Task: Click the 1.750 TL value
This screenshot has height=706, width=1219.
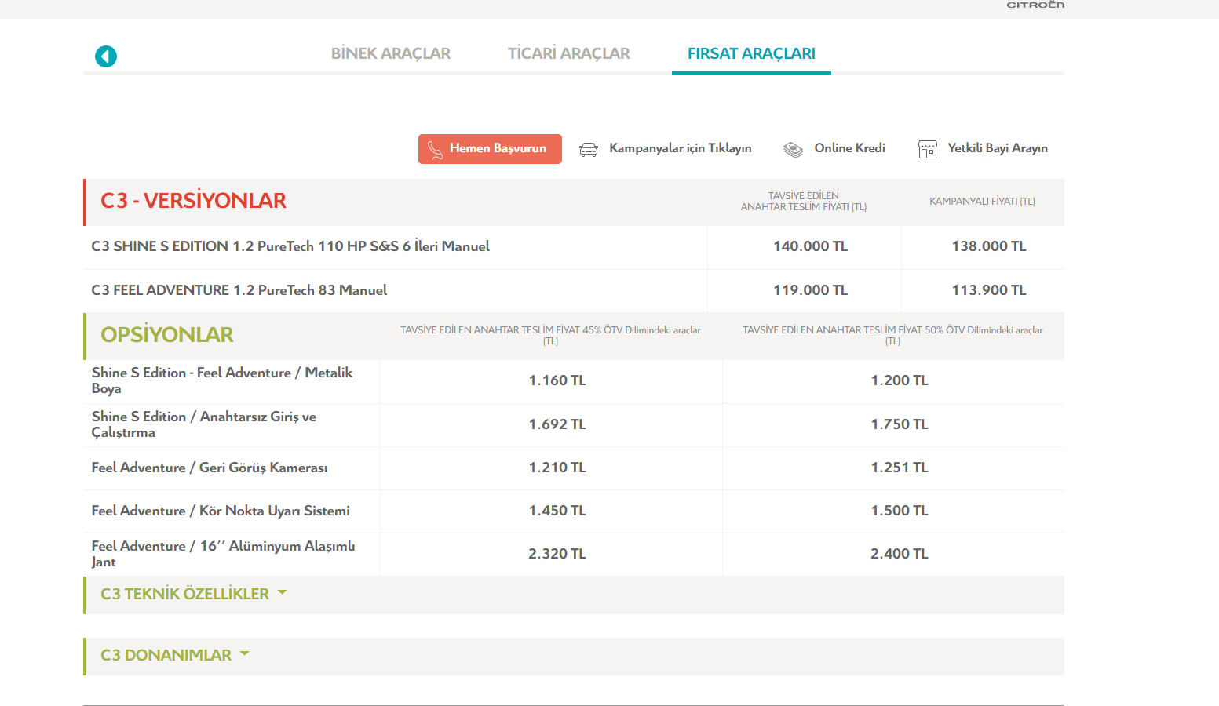Action: click(x=900, y=424)
